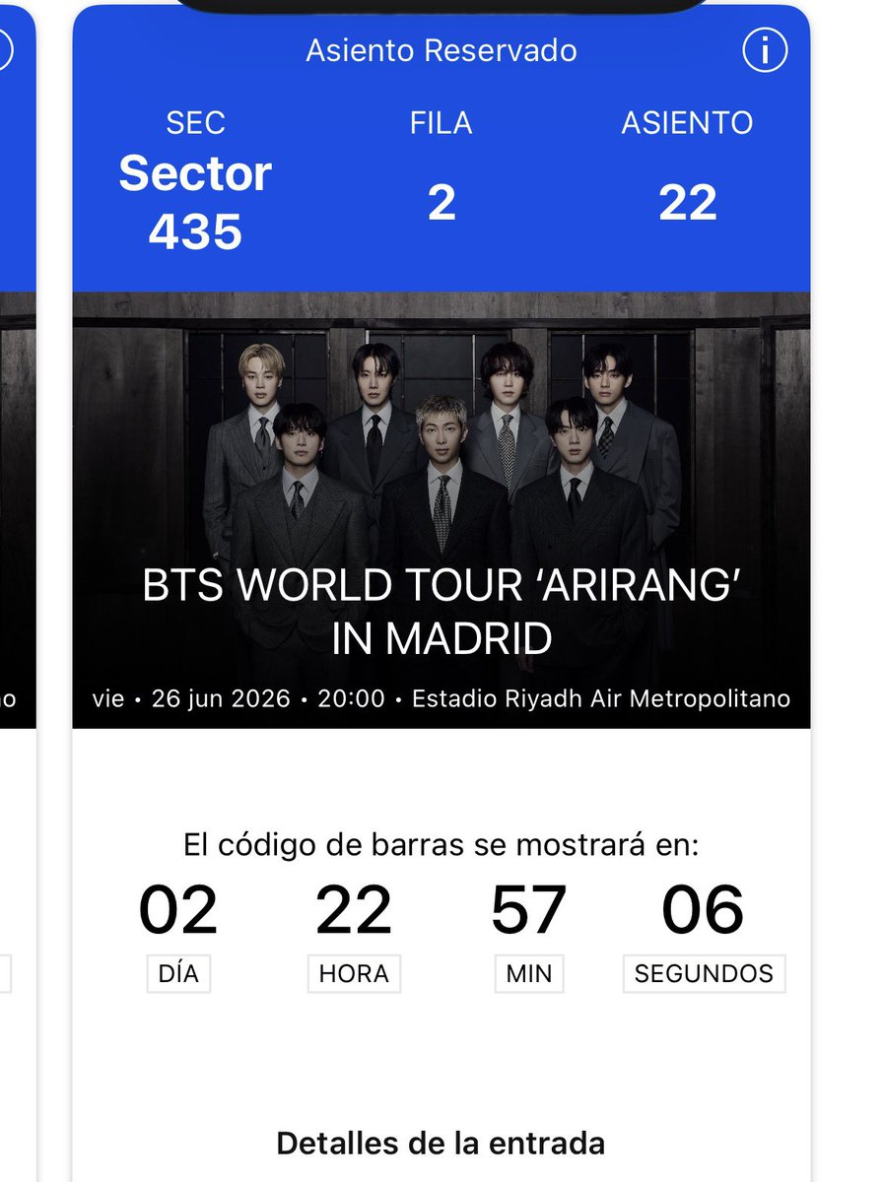Image resolution: width=883 pixels, height=1182 pixels.
Task: Select the Asiento Reservado header text
Action: click(441, 50)
